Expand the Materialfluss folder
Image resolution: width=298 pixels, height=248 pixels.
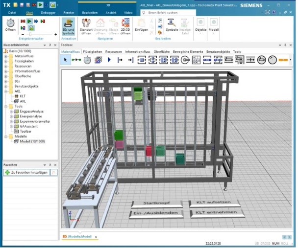click(6, 56)
